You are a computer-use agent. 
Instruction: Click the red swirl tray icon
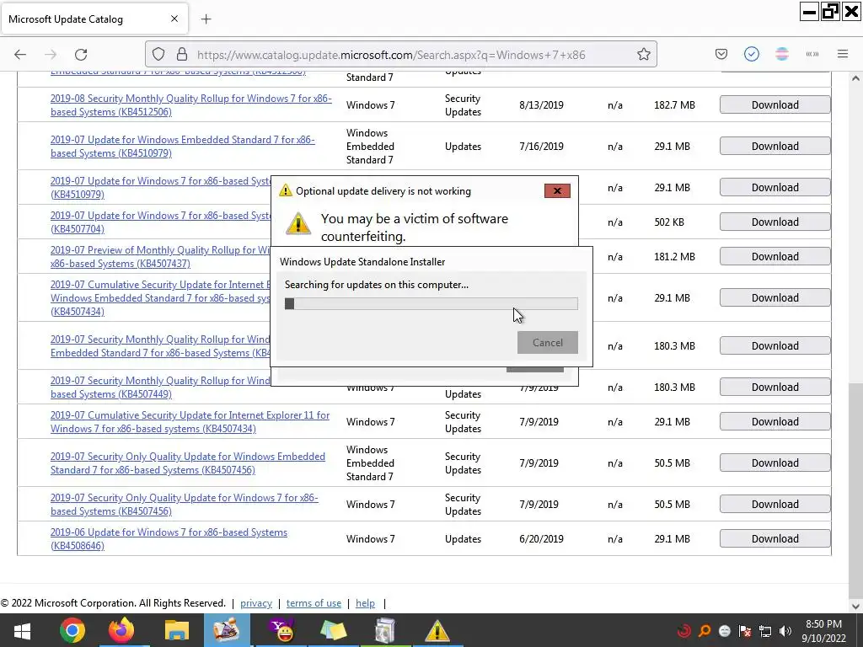coord(684,631)
